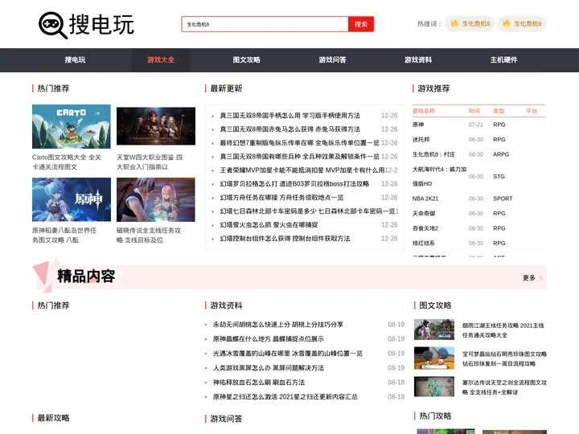Click the flame icon on the second hot-search tag
Viewport: 579px width, 434px height.
click(x=506, y=23)
